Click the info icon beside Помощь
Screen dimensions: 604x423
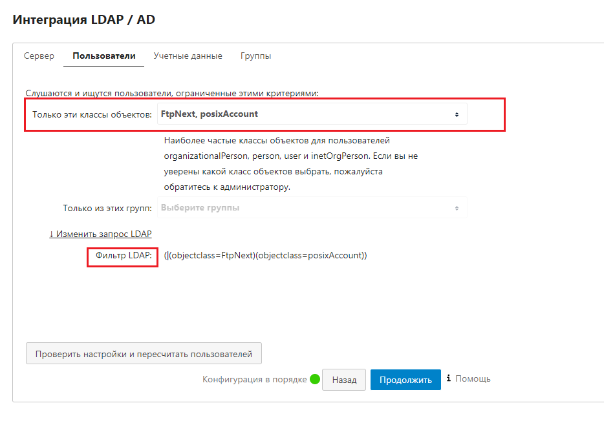(x=448, y=379)
